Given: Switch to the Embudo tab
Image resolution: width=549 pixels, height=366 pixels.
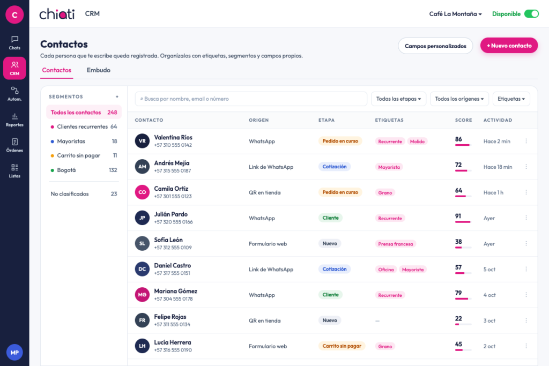Looking at the screenshot, I should pos(99,70).
